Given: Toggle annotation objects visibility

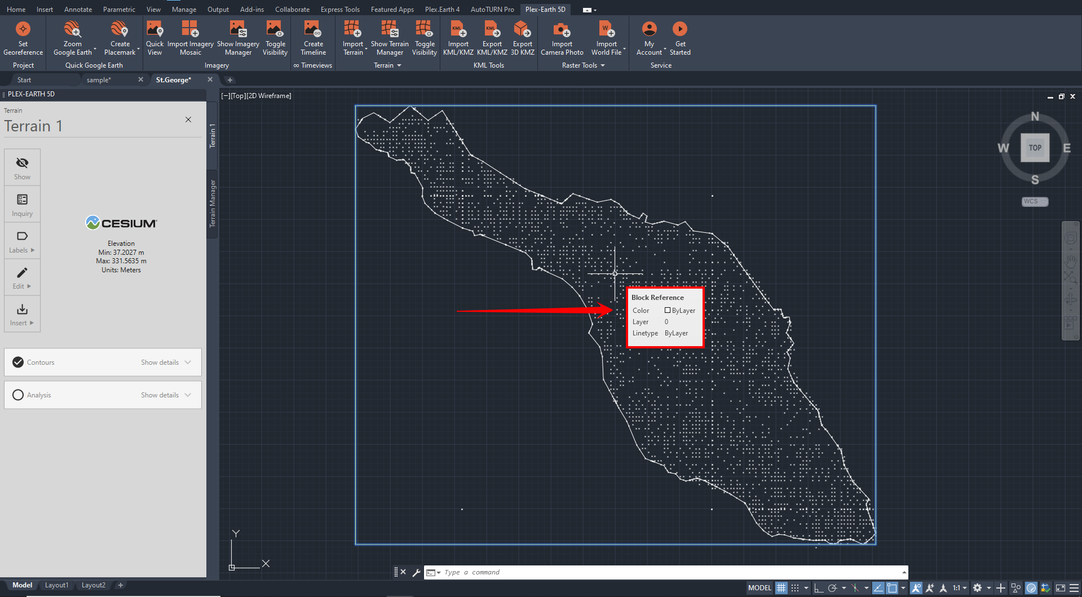Looking at the screenshot, I should [916, 588].
